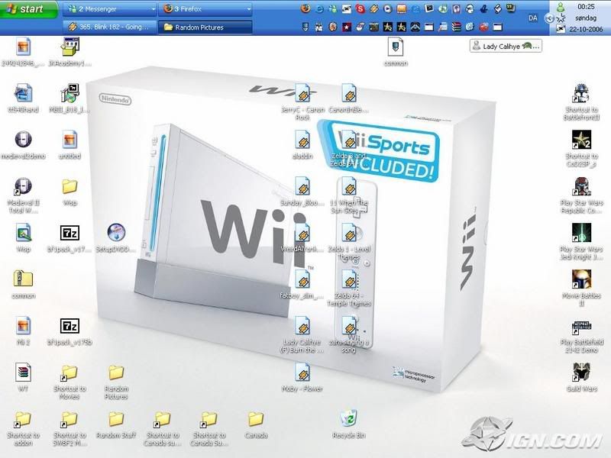Viewport: 611px width, 458px height.
Task: Open the bf1pack_v17... 7z archive
Action: click(70, 238)
